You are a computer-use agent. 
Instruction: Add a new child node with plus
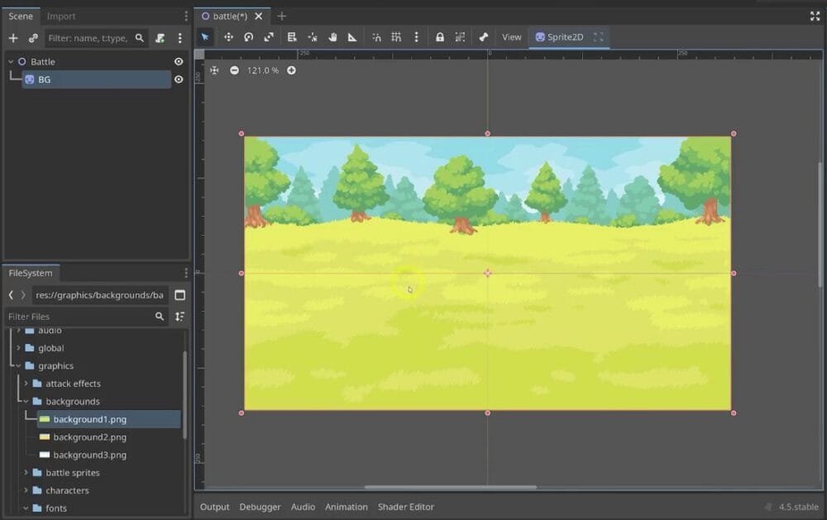[13, 38]
